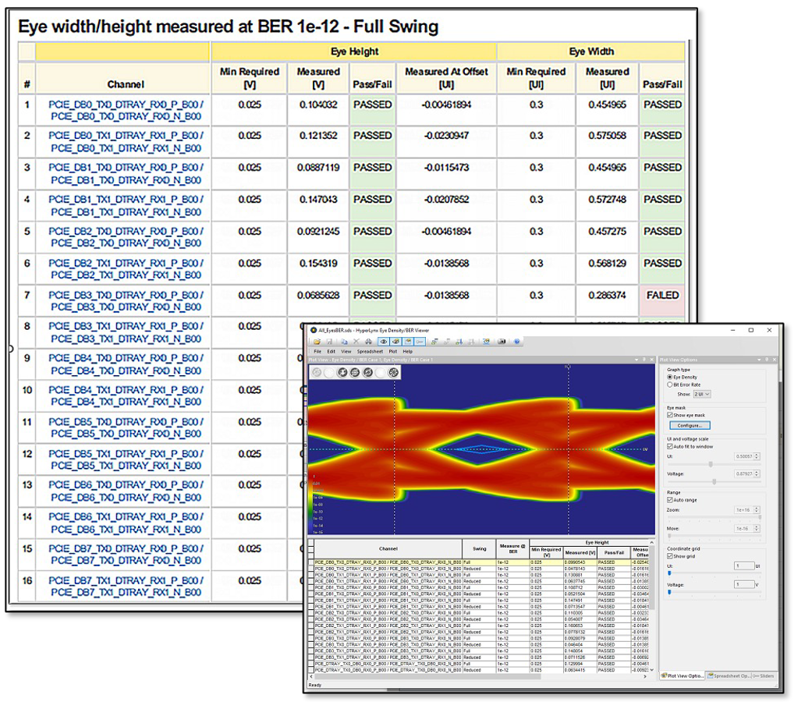The height and width of the screenshot is (702, 798).
Task: Click the copy icon in the toolbar
Action: tap(343, 342)
